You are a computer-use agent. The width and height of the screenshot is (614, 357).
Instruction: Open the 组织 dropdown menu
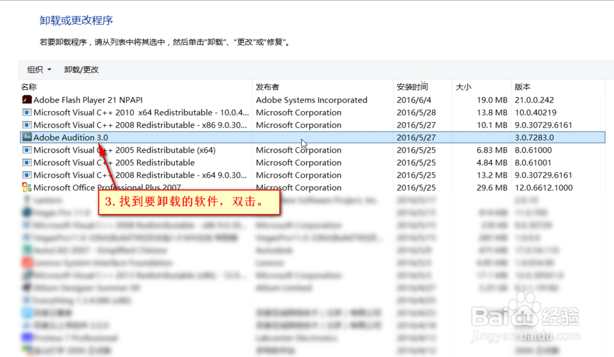39,69
